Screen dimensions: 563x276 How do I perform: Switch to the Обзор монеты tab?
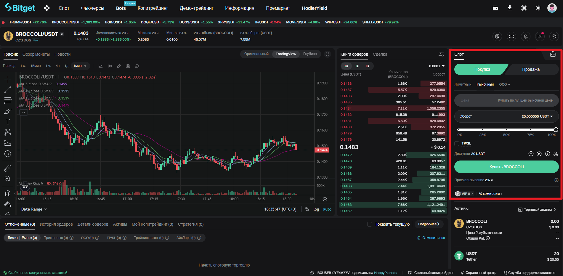tap(36, 54)
